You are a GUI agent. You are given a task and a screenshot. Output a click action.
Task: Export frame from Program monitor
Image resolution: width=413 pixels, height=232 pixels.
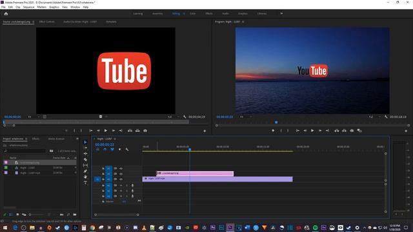(352, 130)
